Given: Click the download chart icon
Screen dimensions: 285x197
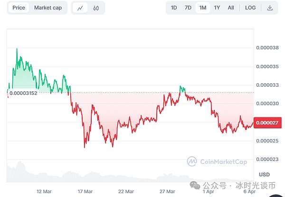Looking at the screenshot, I should click(x=270, y=8).
